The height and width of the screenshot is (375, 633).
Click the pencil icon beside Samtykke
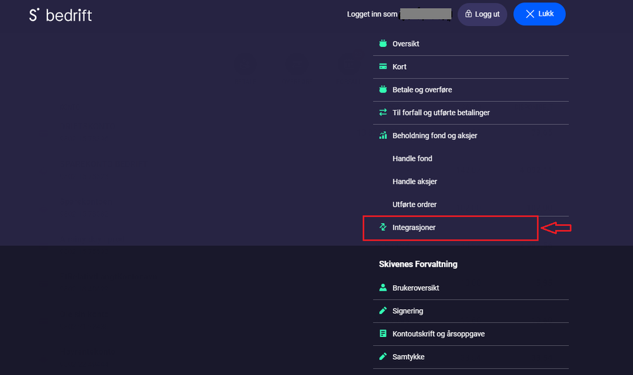click(383, 357)
